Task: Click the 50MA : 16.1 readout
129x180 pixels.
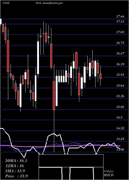Action: [16, 161]
